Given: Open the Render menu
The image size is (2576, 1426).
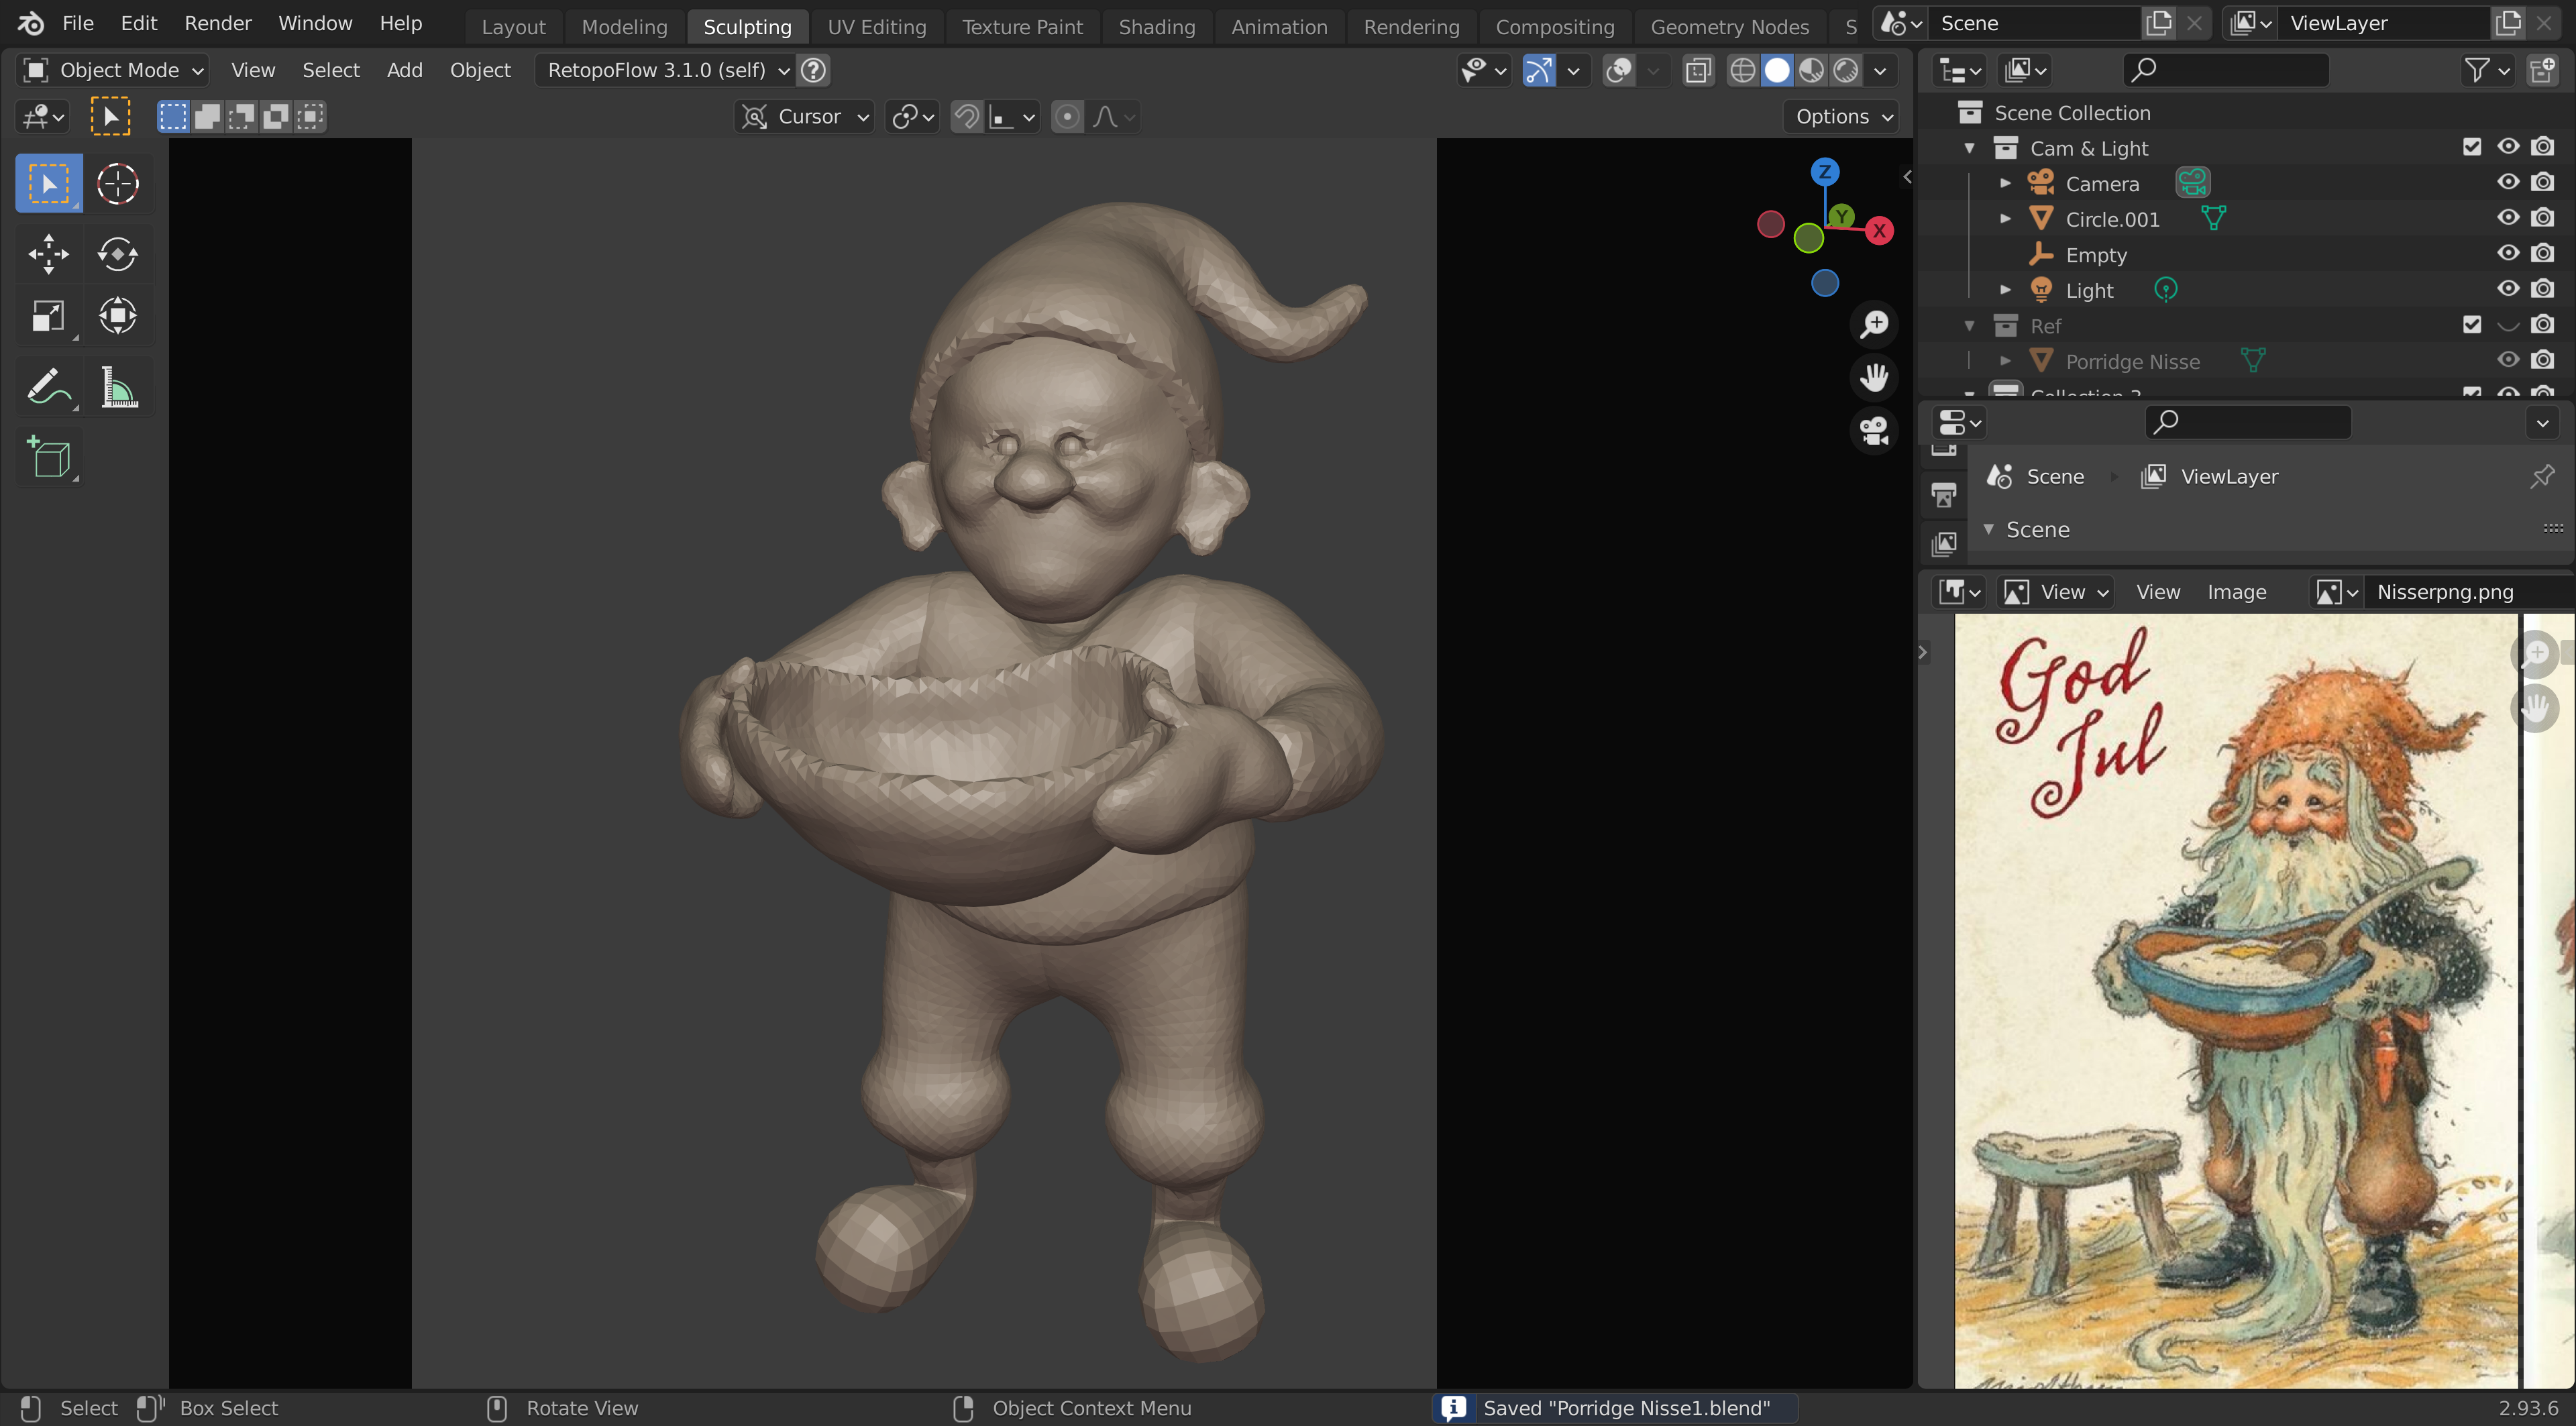Looking at the screenshot, I should coord(217,23).
